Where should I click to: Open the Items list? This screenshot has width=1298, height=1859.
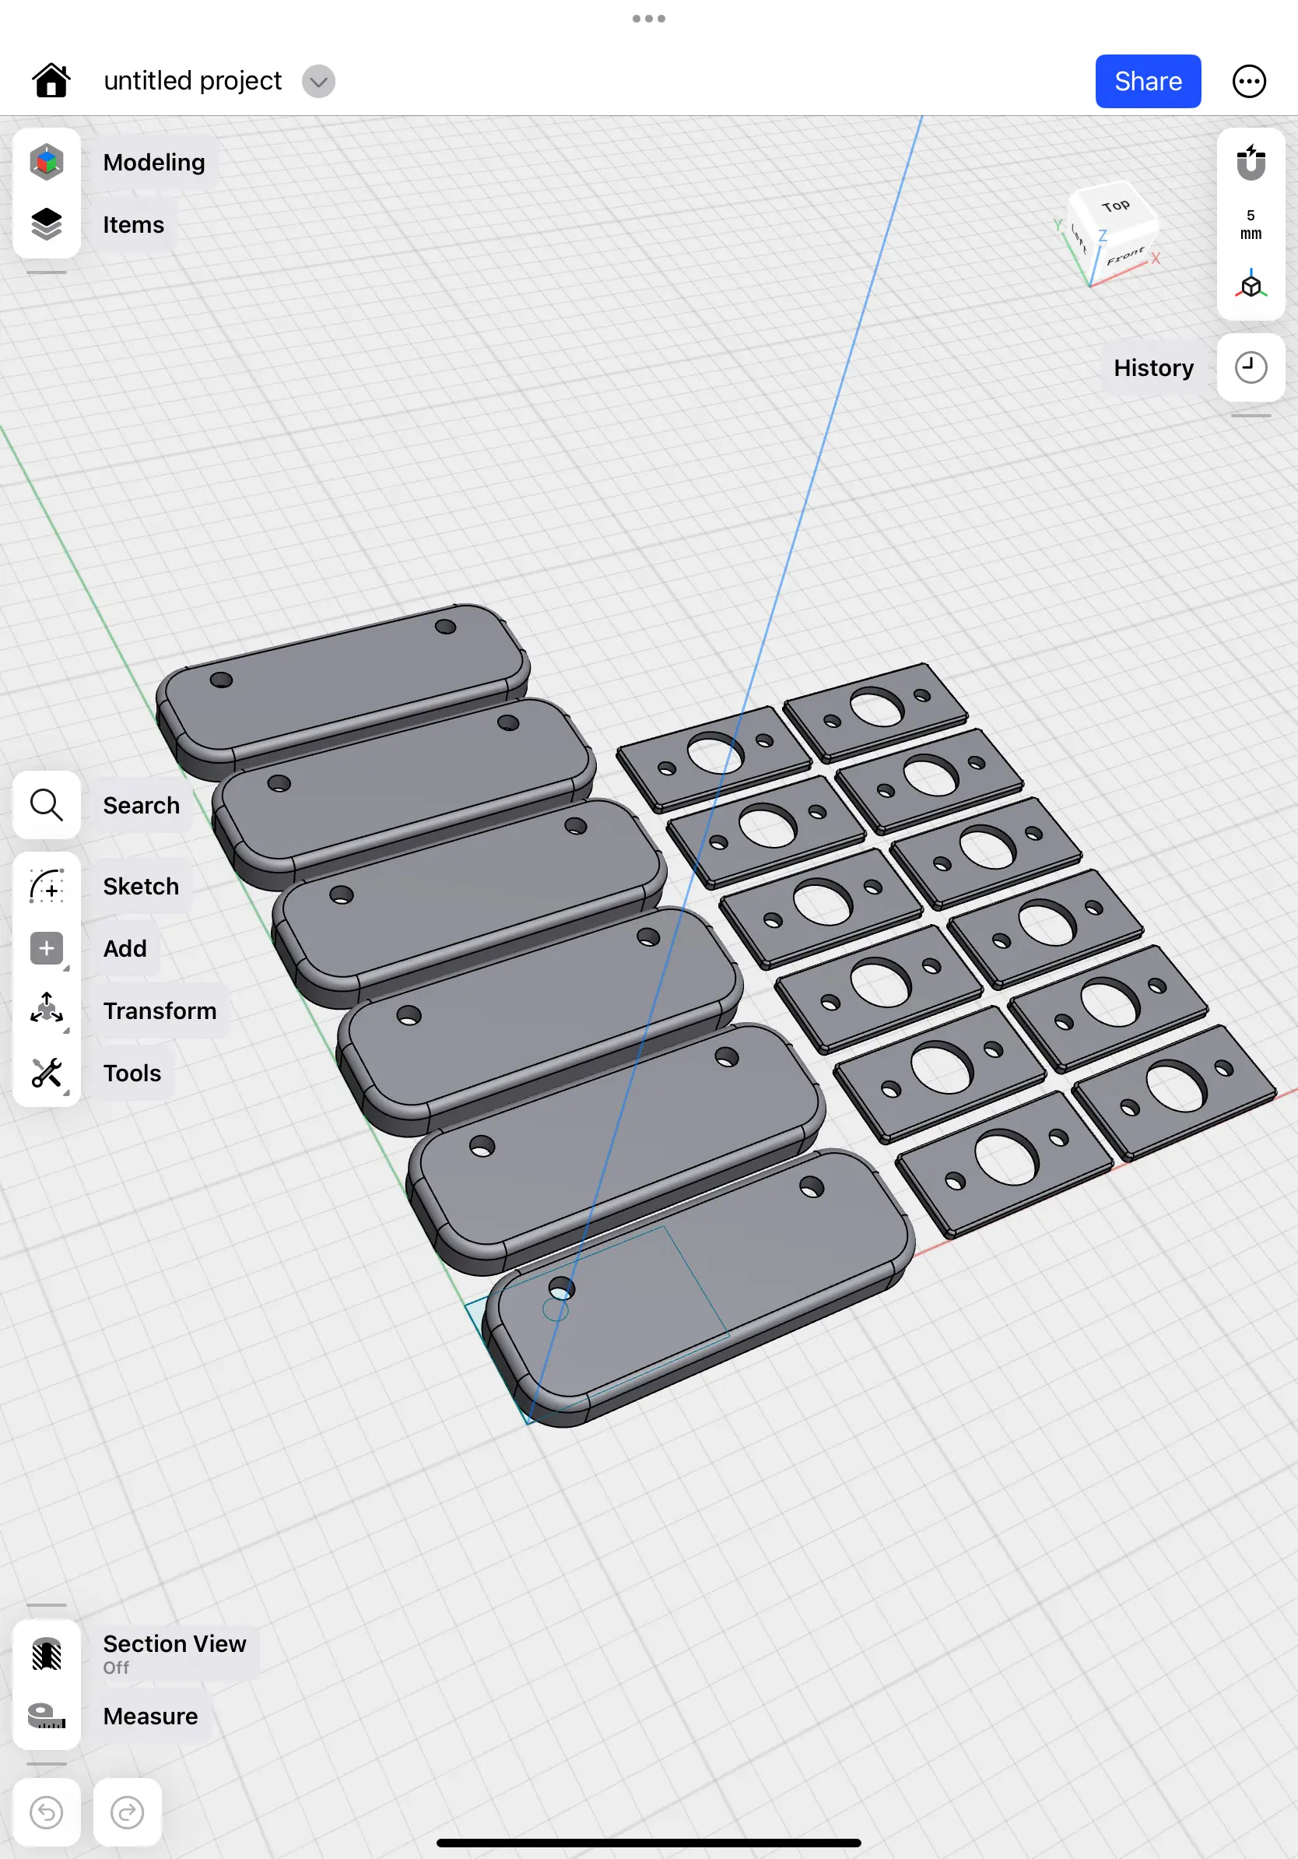[46, 224]
